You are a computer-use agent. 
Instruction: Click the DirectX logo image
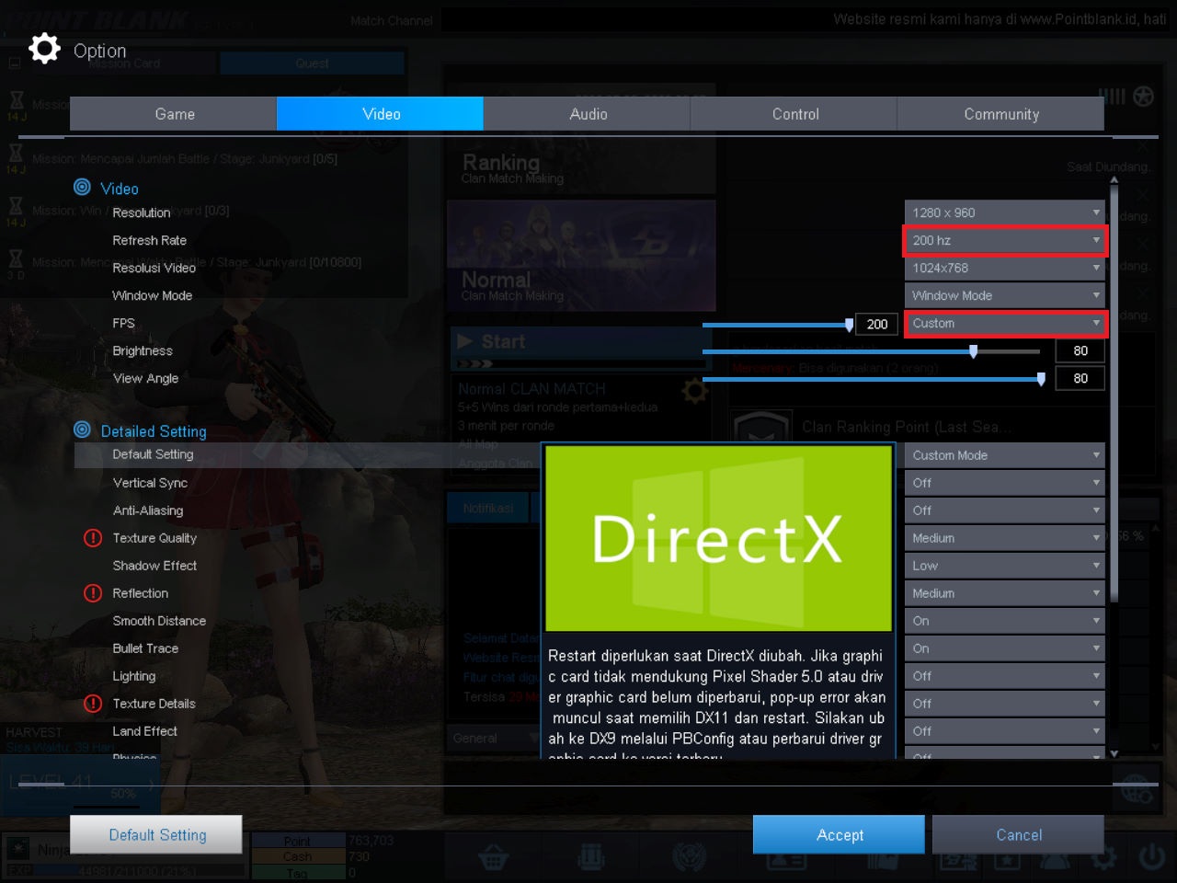click(718, 538)
